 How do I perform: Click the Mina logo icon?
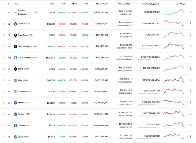[x=16, y=80]
